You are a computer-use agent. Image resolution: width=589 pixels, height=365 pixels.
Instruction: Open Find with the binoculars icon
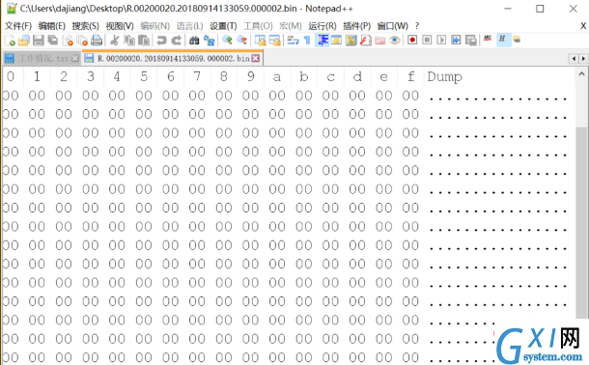(x=194, y=41)
